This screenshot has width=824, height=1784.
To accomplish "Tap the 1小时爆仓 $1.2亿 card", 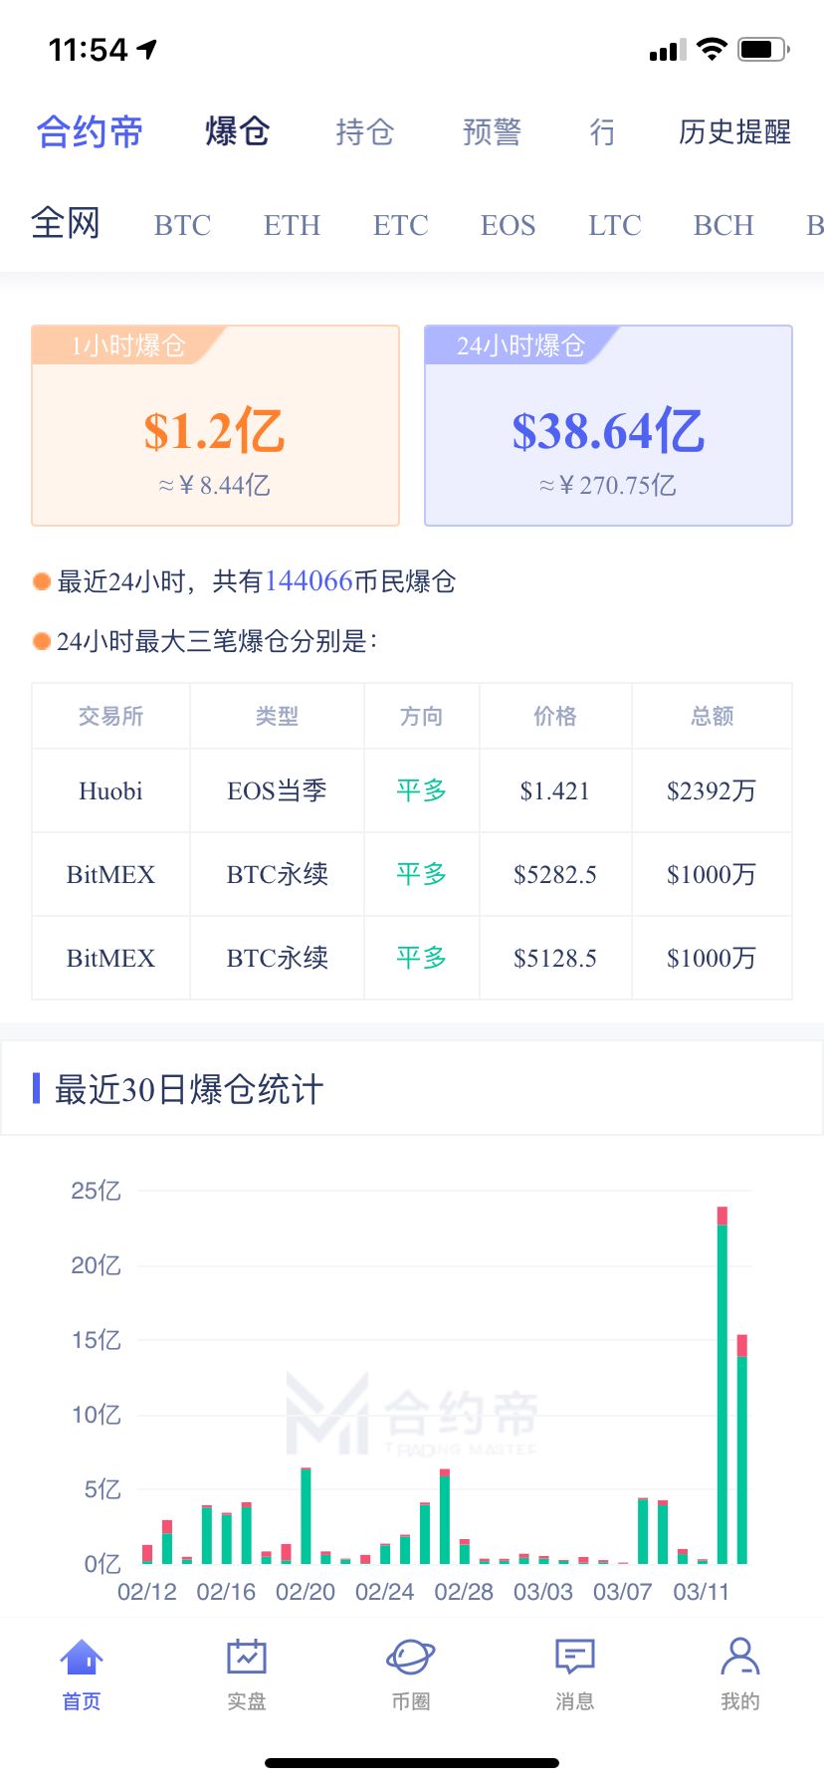I will [215, 426].
